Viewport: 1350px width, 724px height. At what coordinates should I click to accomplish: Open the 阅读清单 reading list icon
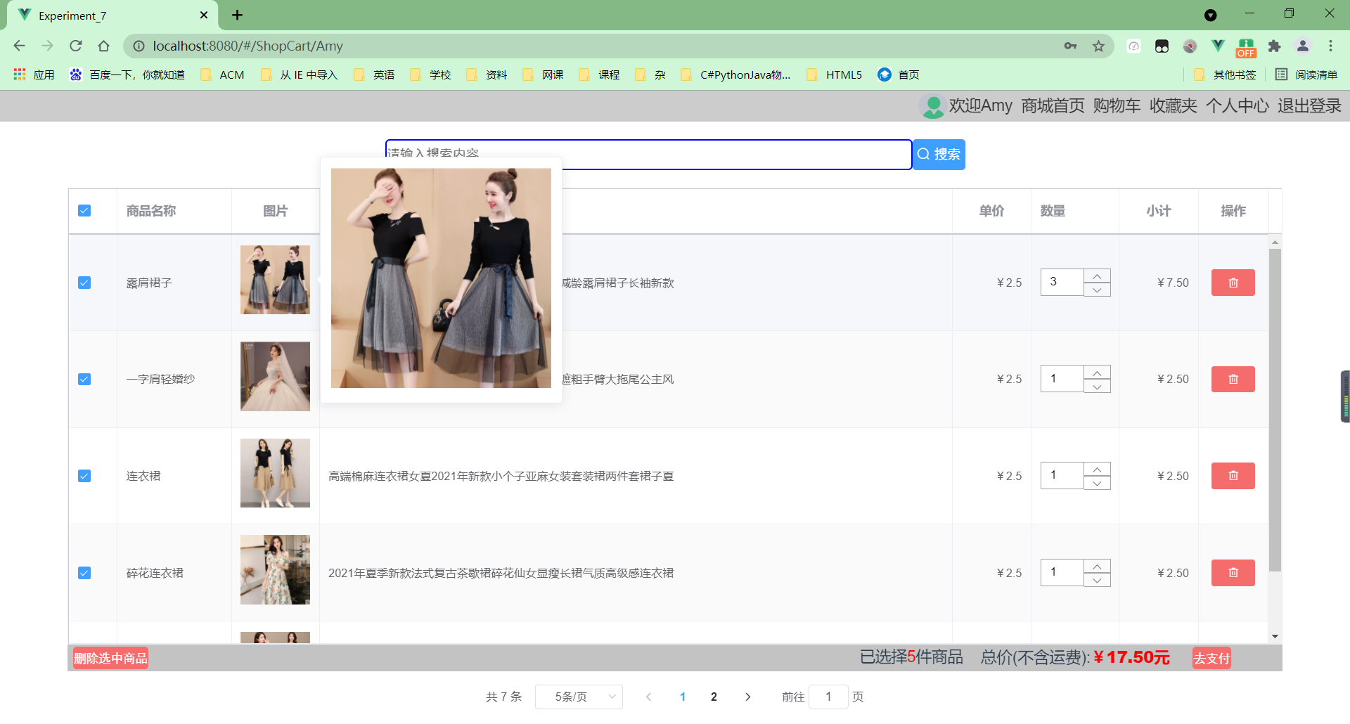[1281, 75]
